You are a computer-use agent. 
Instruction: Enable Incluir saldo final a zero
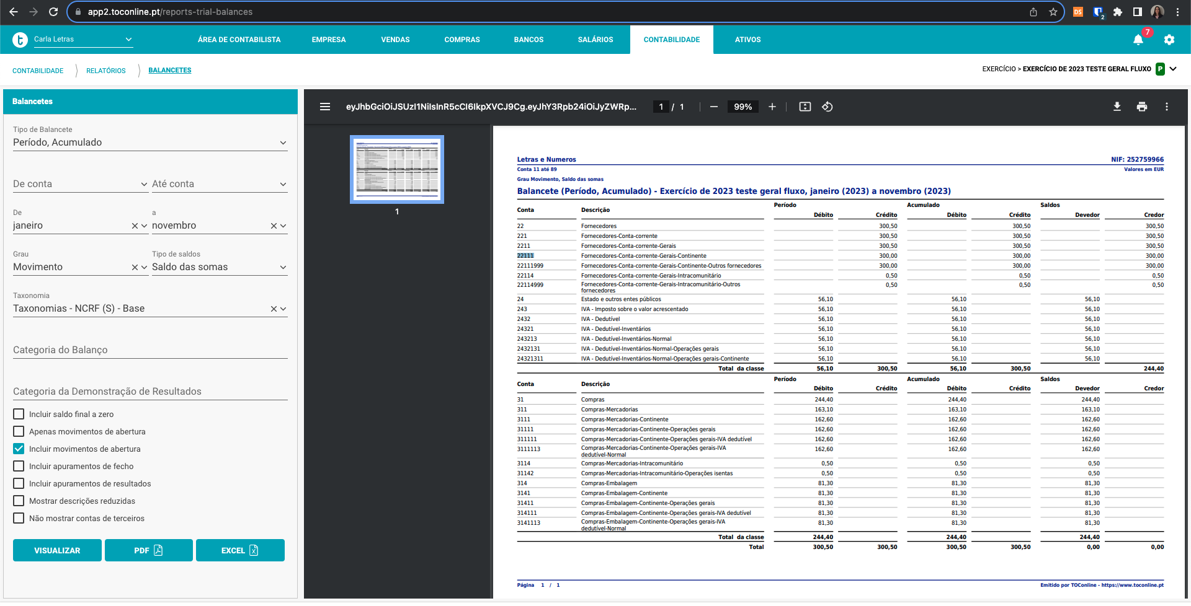click(x=19, y=414)
